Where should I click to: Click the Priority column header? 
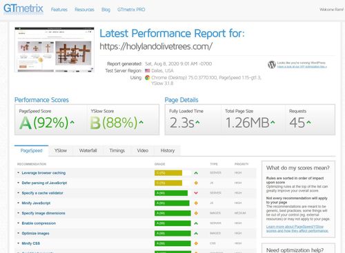[x=241, y=164]
